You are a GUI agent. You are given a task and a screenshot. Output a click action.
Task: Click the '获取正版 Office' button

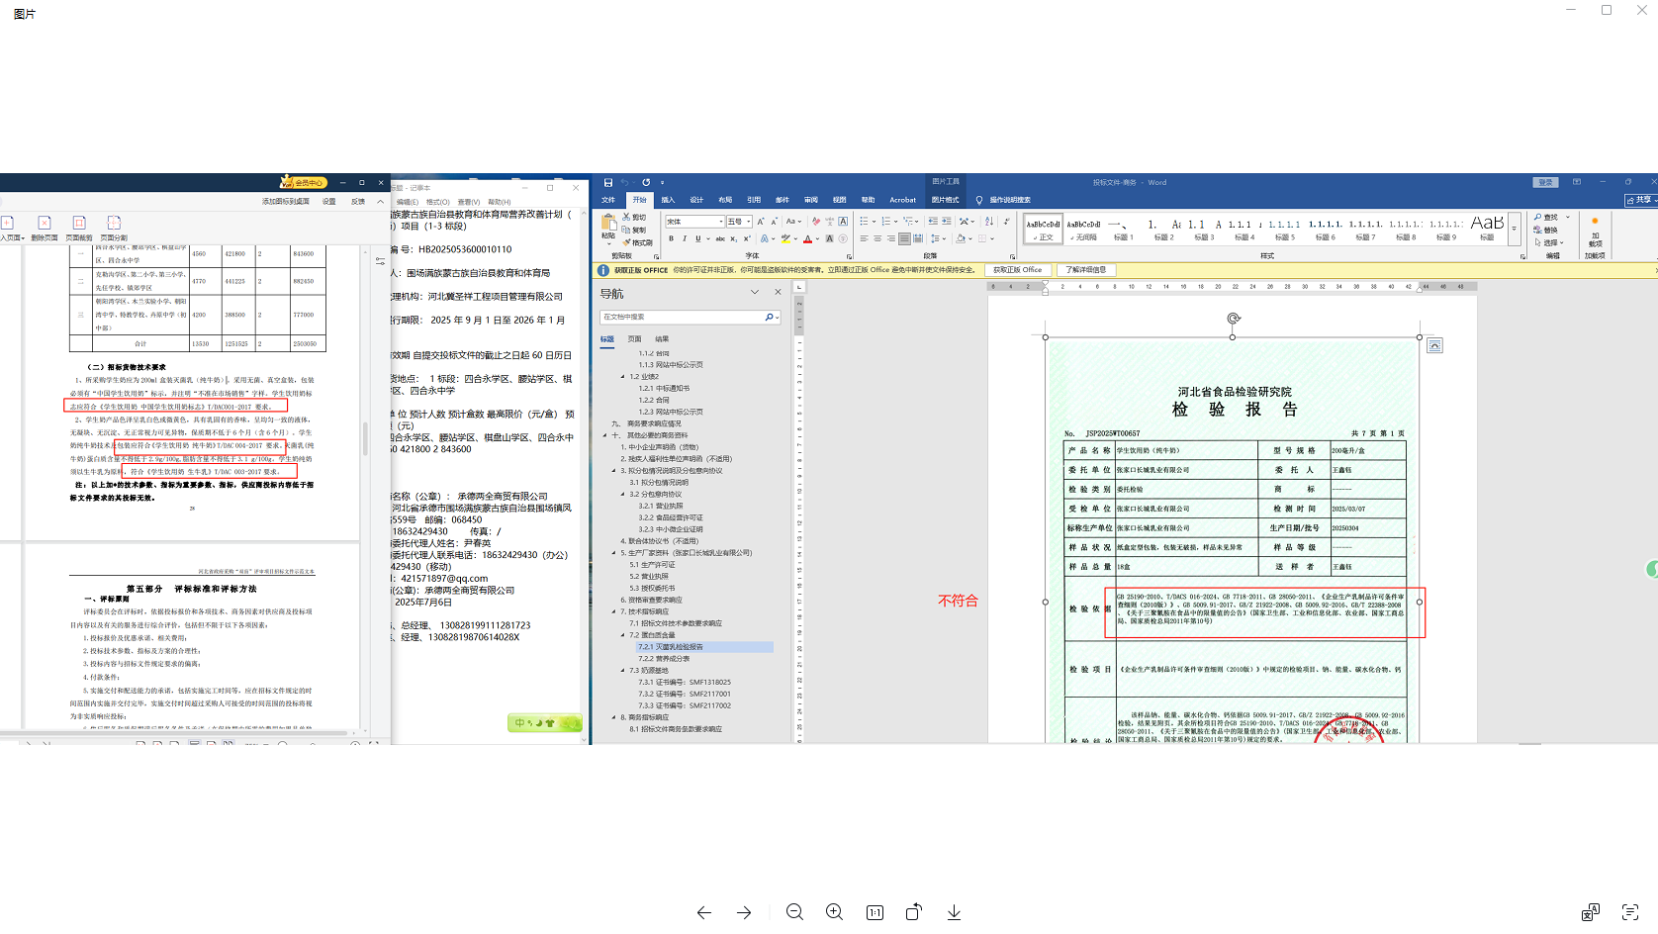pos(1017,270)
